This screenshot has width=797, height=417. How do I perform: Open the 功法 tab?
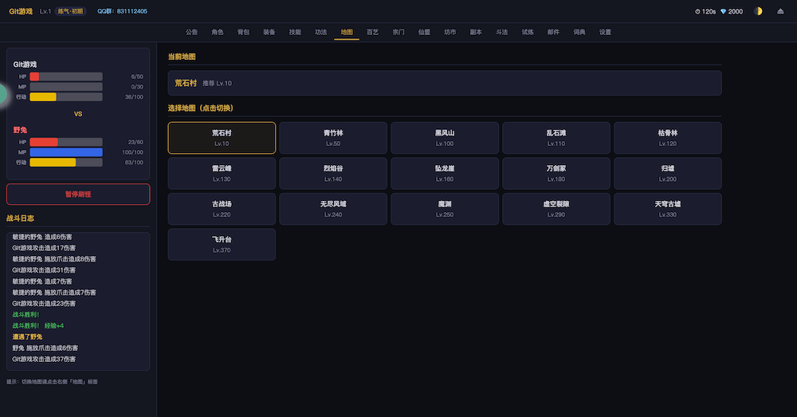coord(320,32)
